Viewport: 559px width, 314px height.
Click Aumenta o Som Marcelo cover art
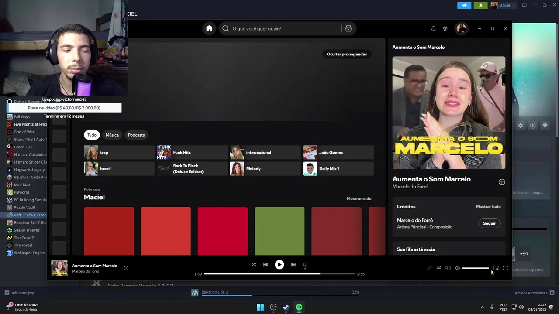click(x=449, y=113)
